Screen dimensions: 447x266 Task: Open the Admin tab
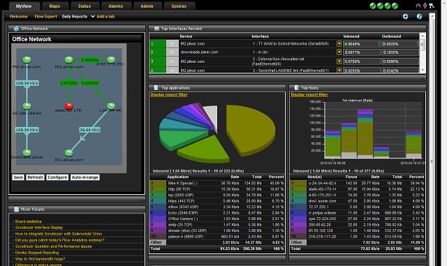coord(147,6)
